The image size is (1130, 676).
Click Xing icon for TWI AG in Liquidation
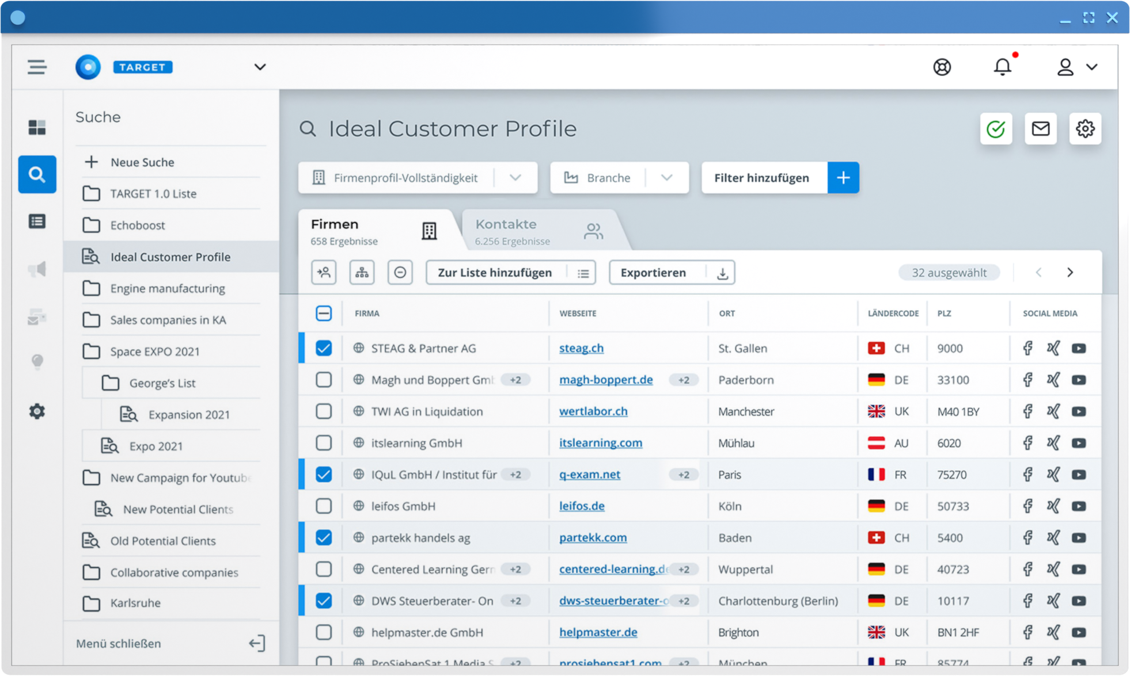[1053, 411]
